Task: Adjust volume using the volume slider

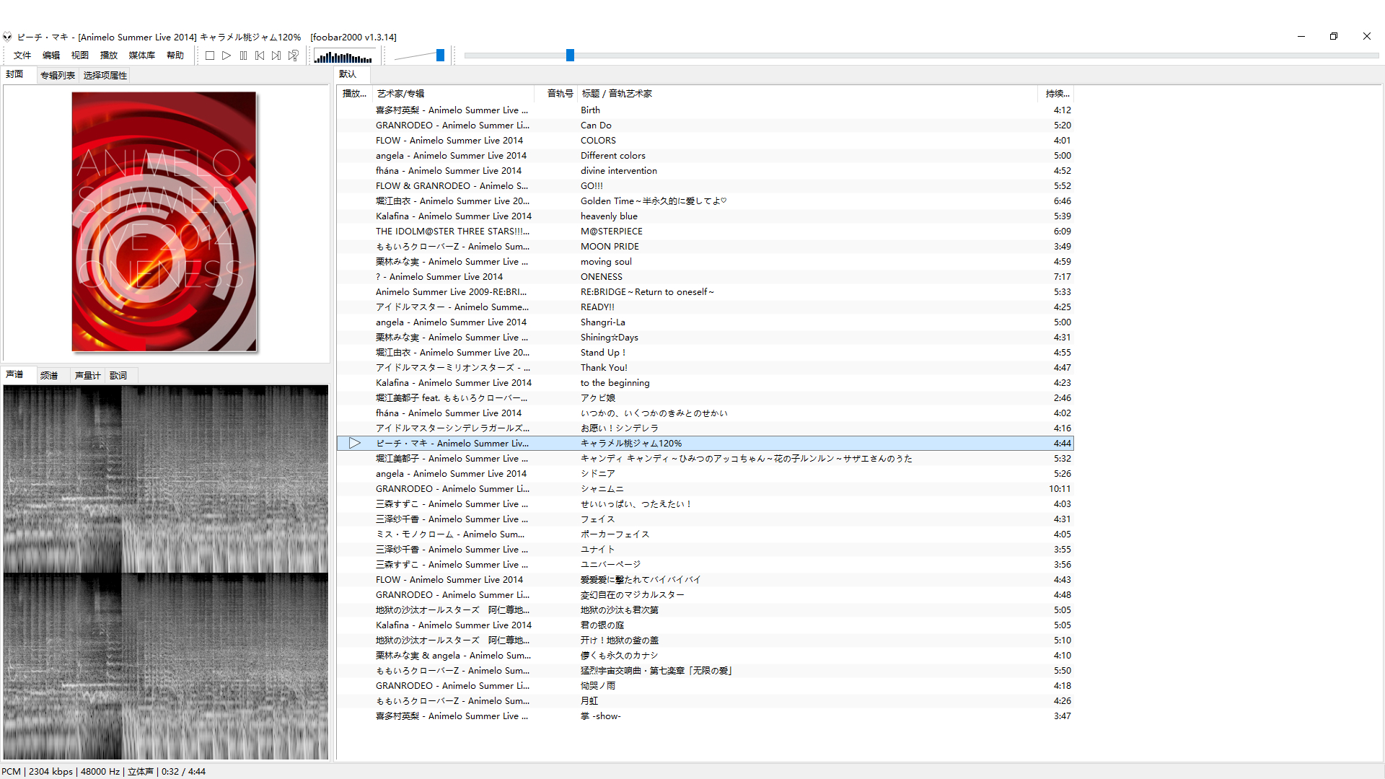Action: (440, 56)
